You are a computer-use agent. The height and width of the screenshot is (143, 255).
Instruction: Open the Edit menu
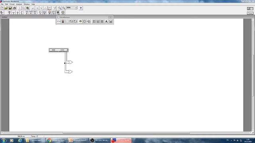(6, 4)
